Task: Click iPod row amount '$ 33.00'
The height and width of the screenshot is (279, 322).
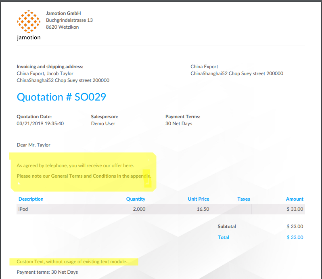Action: click(x=295, y=209)
